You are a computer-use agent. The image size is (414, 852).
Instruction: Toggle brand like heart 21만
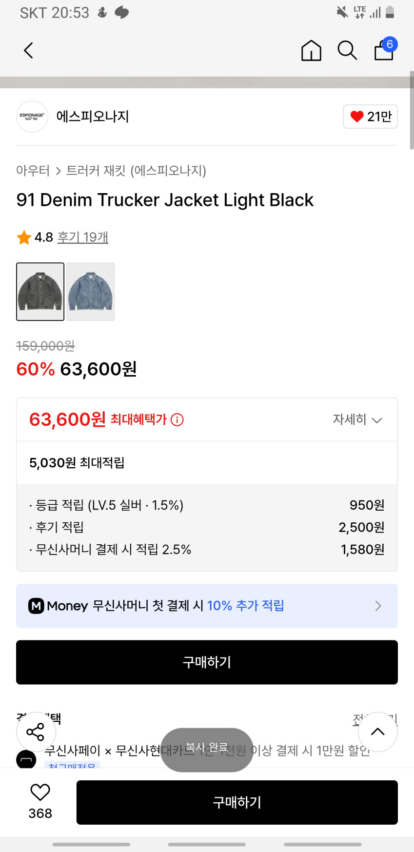[x=370, y=117]
